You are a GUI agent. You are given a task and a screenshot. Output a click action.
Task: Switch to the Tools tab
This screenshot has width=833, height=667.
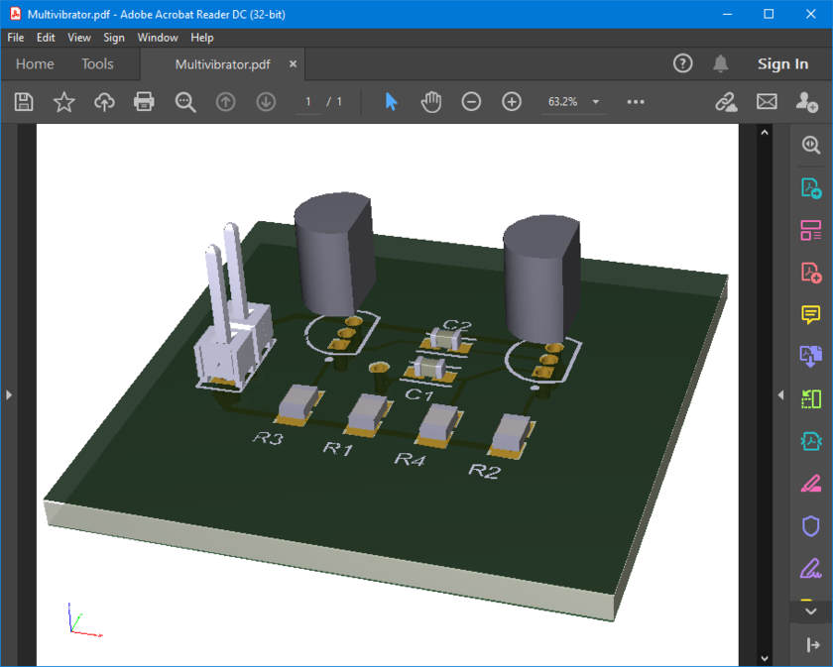pos(97,63)
